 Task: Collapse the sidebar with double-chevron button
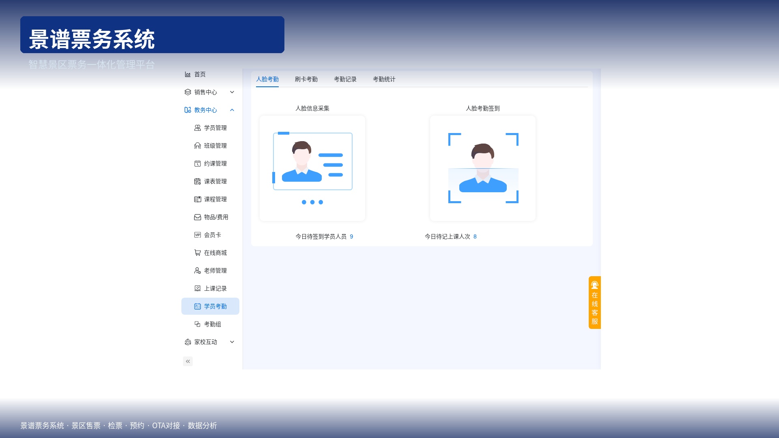[x=187, y=361]
